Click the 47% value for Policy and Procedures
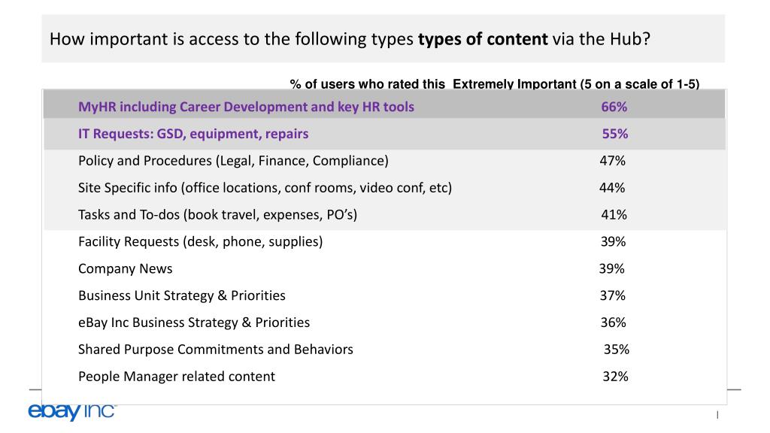 pos(612,161)
